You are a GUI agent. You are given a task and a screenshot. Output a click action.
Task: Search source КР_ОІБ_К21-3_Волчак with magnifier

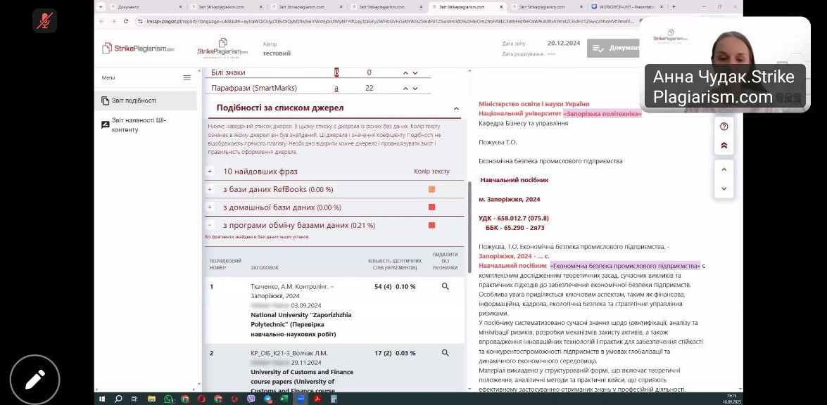445,353
